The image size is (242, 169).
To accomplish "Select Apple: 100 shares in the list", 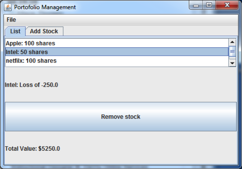I will (x=31, y=43).
